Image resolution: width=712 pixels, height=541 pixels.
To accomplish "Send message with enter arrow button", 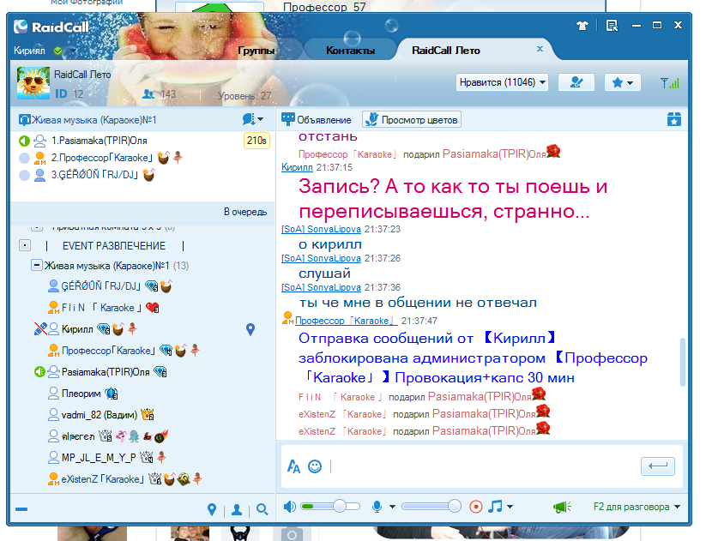I will (x=657, y=466).
